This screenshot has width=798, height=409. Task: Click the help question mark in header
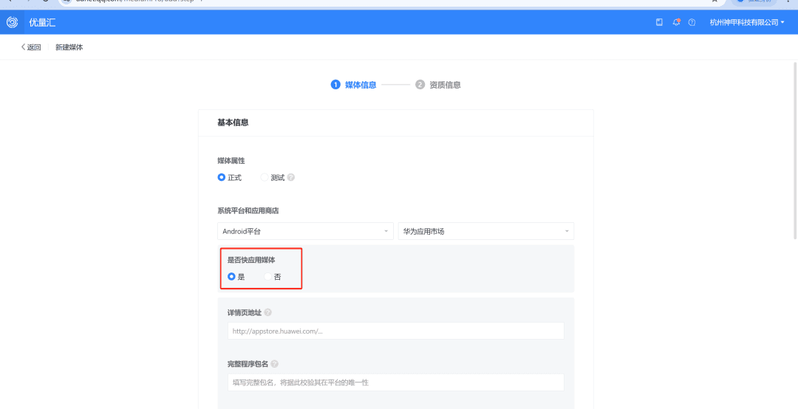click(x=692, y=22)
